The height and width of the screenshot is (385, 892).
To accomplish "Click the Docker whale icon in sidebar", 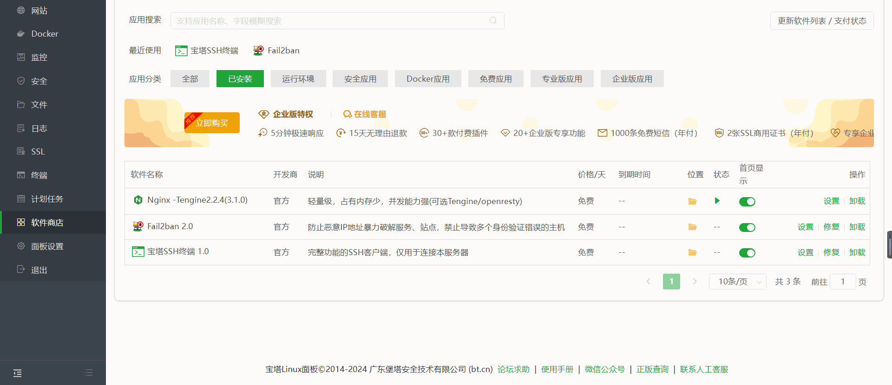I will coord(21,33).
